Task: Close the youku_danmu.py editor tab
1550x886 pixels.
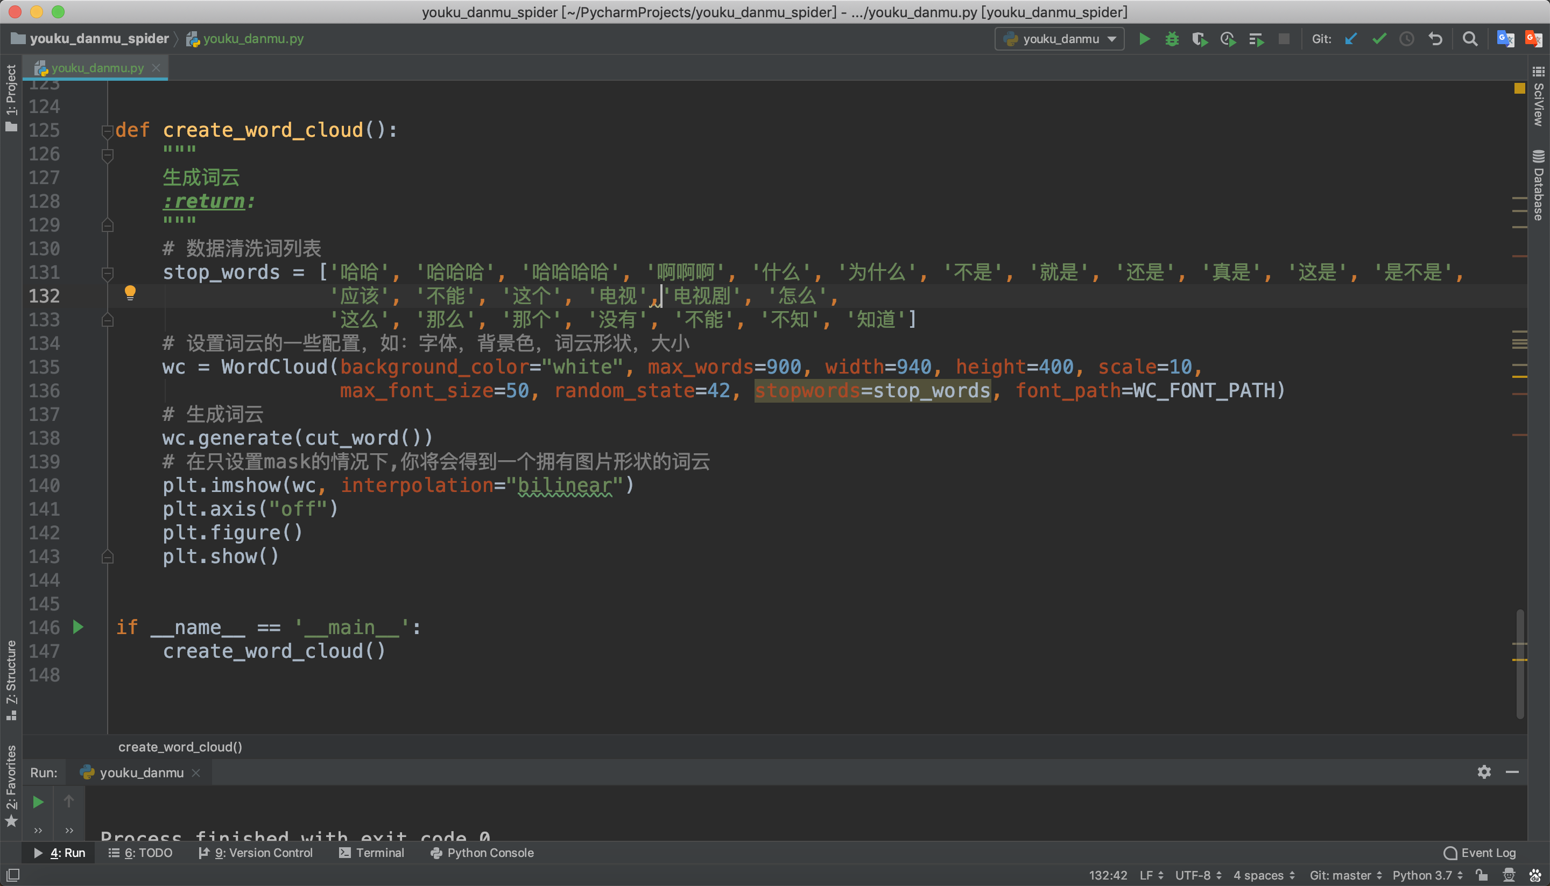Action: pos(156,67)
